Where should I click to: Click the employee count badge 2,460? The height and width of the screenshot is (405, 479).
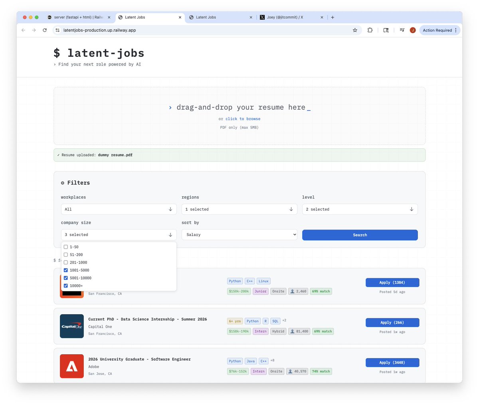[x=298, y=291]
